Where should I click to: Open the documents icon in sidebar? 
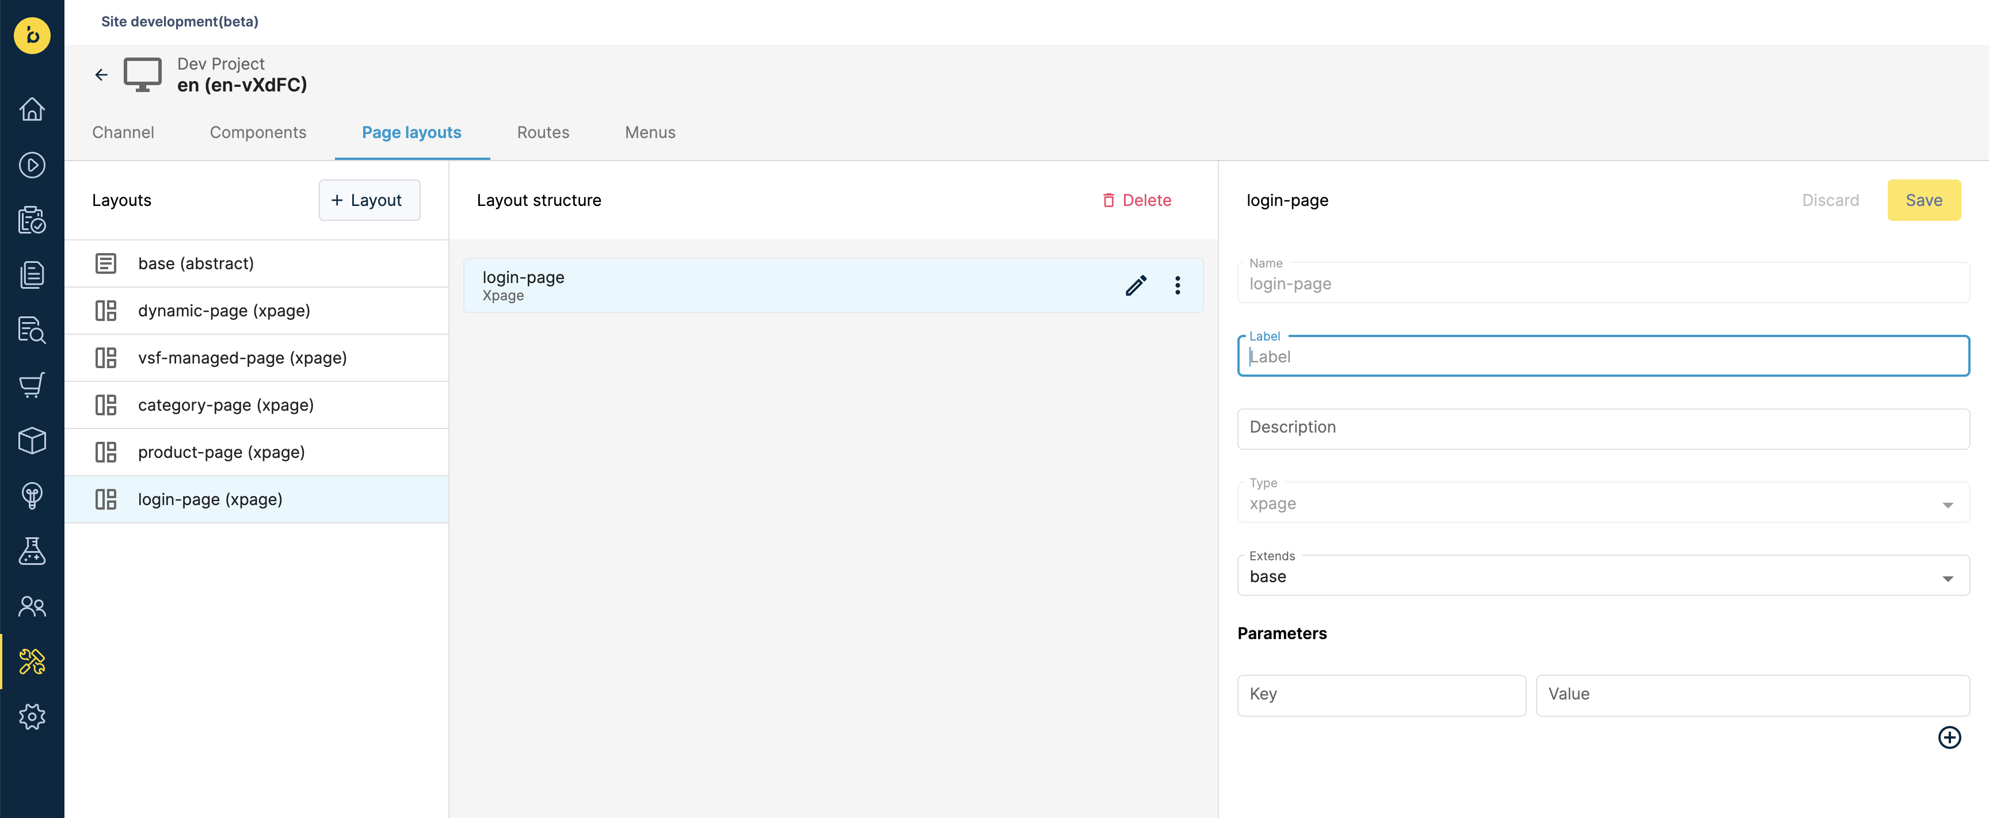(32, 275)
